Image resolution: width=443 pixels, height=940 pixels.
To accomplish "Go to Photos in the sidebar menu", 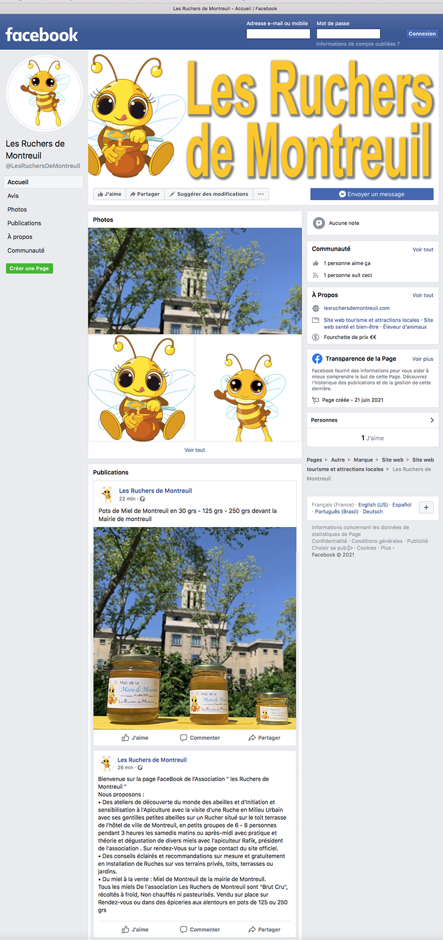I will (17, 210).
